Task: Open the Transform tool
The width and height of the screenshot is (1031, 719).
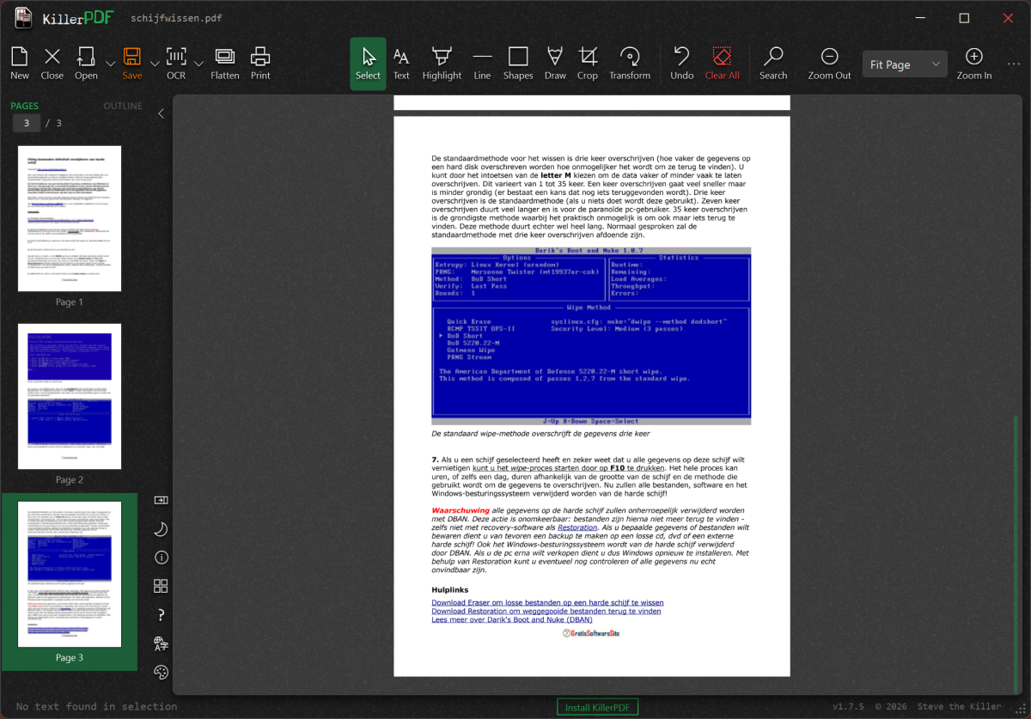Action: click(630, 64)
